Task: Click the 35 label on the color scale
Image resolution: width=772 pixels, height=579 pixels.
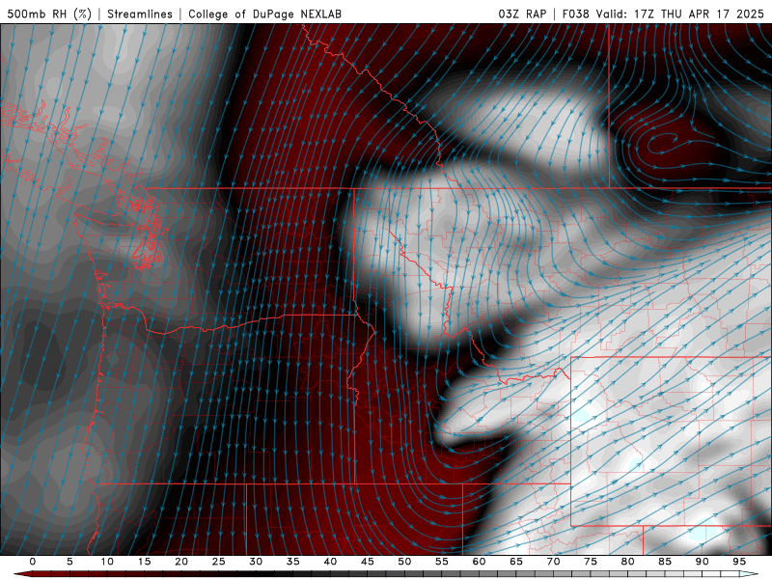Action: 293,562
